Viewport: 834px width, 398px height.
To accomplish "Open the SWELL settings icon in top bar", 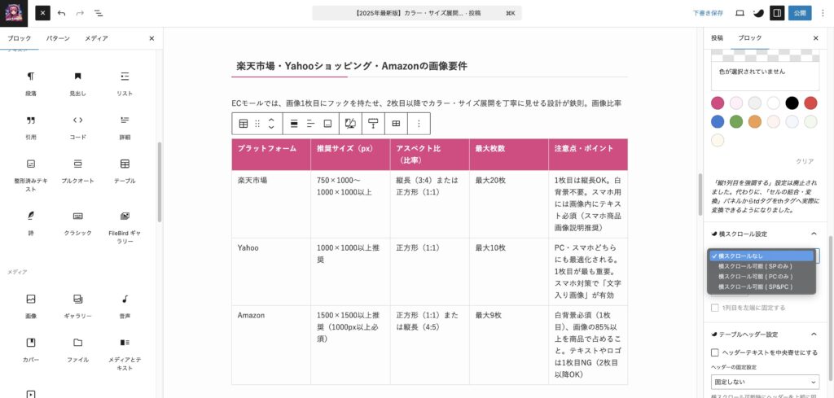I will pos(758,13).
